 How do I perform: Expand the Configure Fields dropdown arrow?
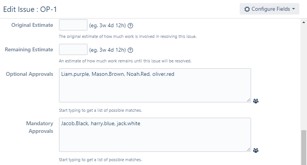pyautogui.click(x=294, y=9)
